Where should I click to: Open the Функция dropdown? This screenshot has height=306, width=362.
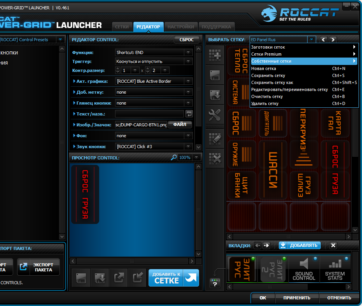tap(188, 52)
